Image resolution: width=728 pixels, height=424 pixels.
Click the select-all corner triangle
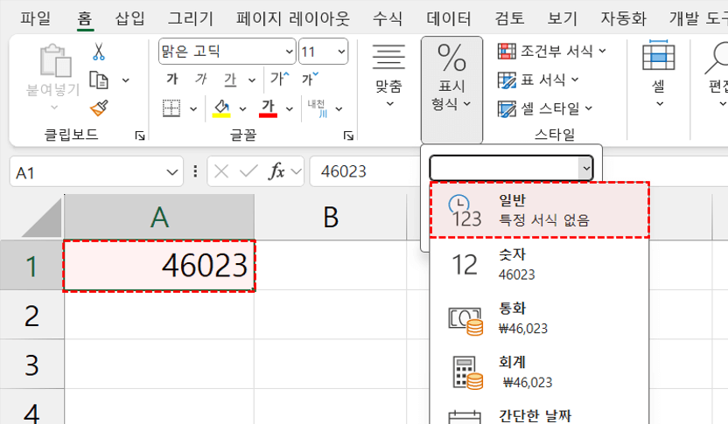(43, 219)
